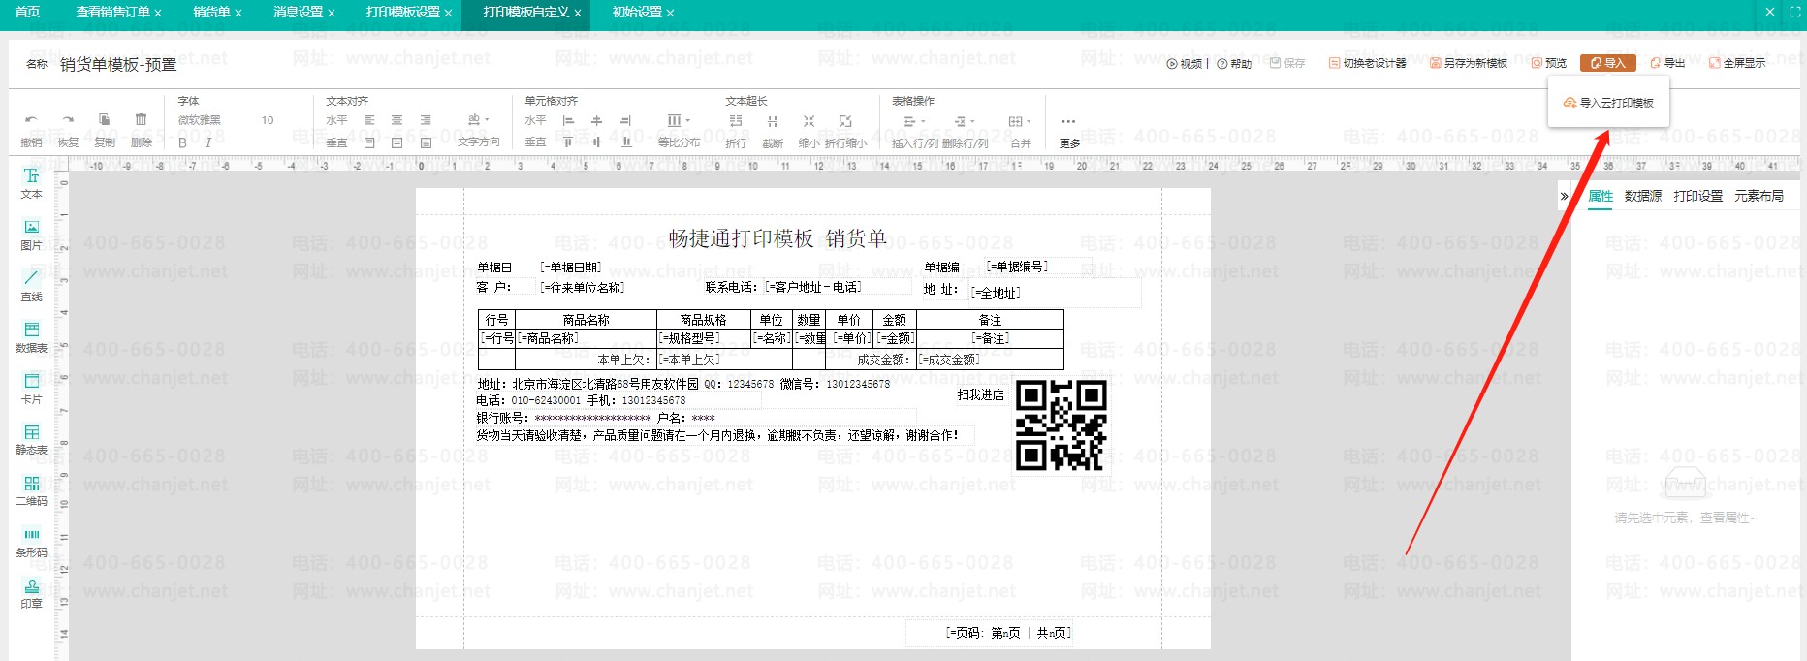Open the 打印设置 tab in right panel
Image resolution: width=1807 pixels, height=661 pixels.
tap(1697, 196)
